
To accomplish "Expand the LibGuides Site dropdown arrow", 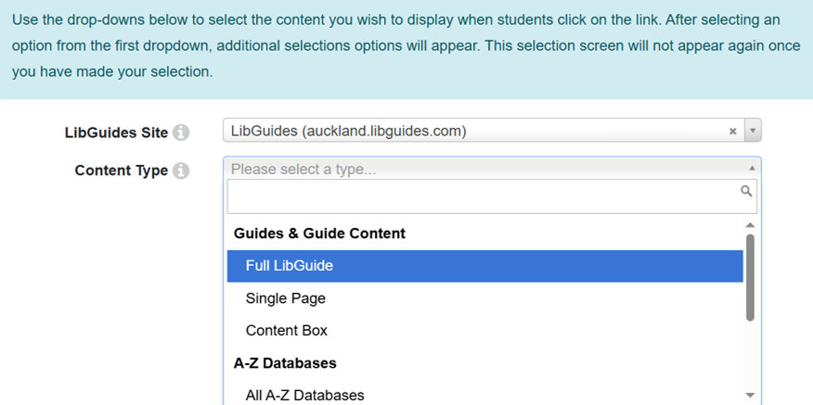I will coord(753,132).
